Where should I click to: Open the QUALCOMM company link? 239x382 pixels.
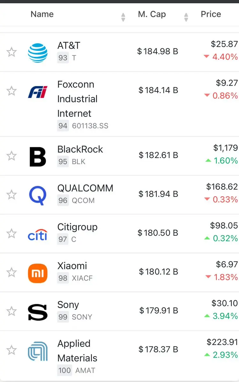click(x=85, y=188)
